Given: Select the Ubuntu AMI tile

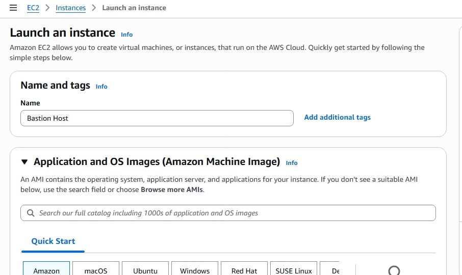Looking at the screenshot, I should point(145,269).
